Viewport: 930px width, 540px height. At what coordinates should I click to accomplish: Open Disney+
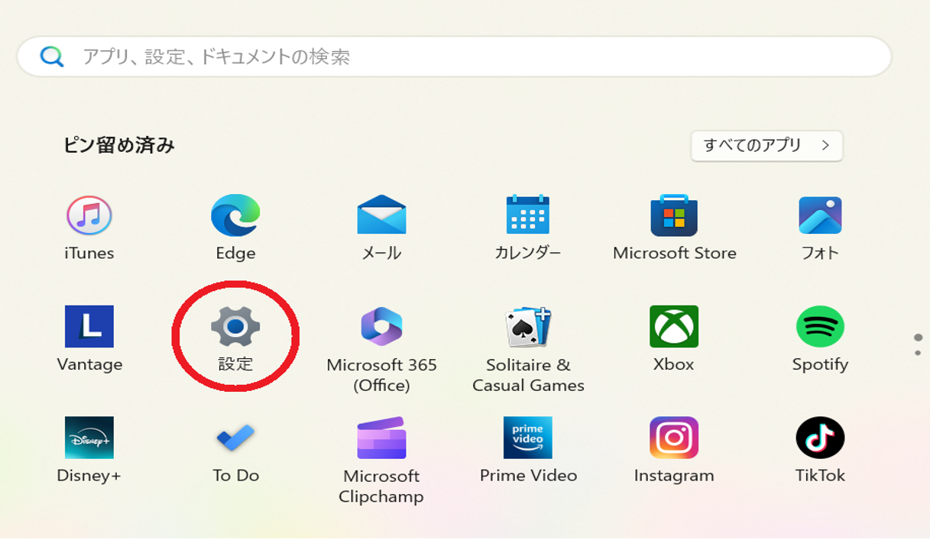(x=89, y=438)
